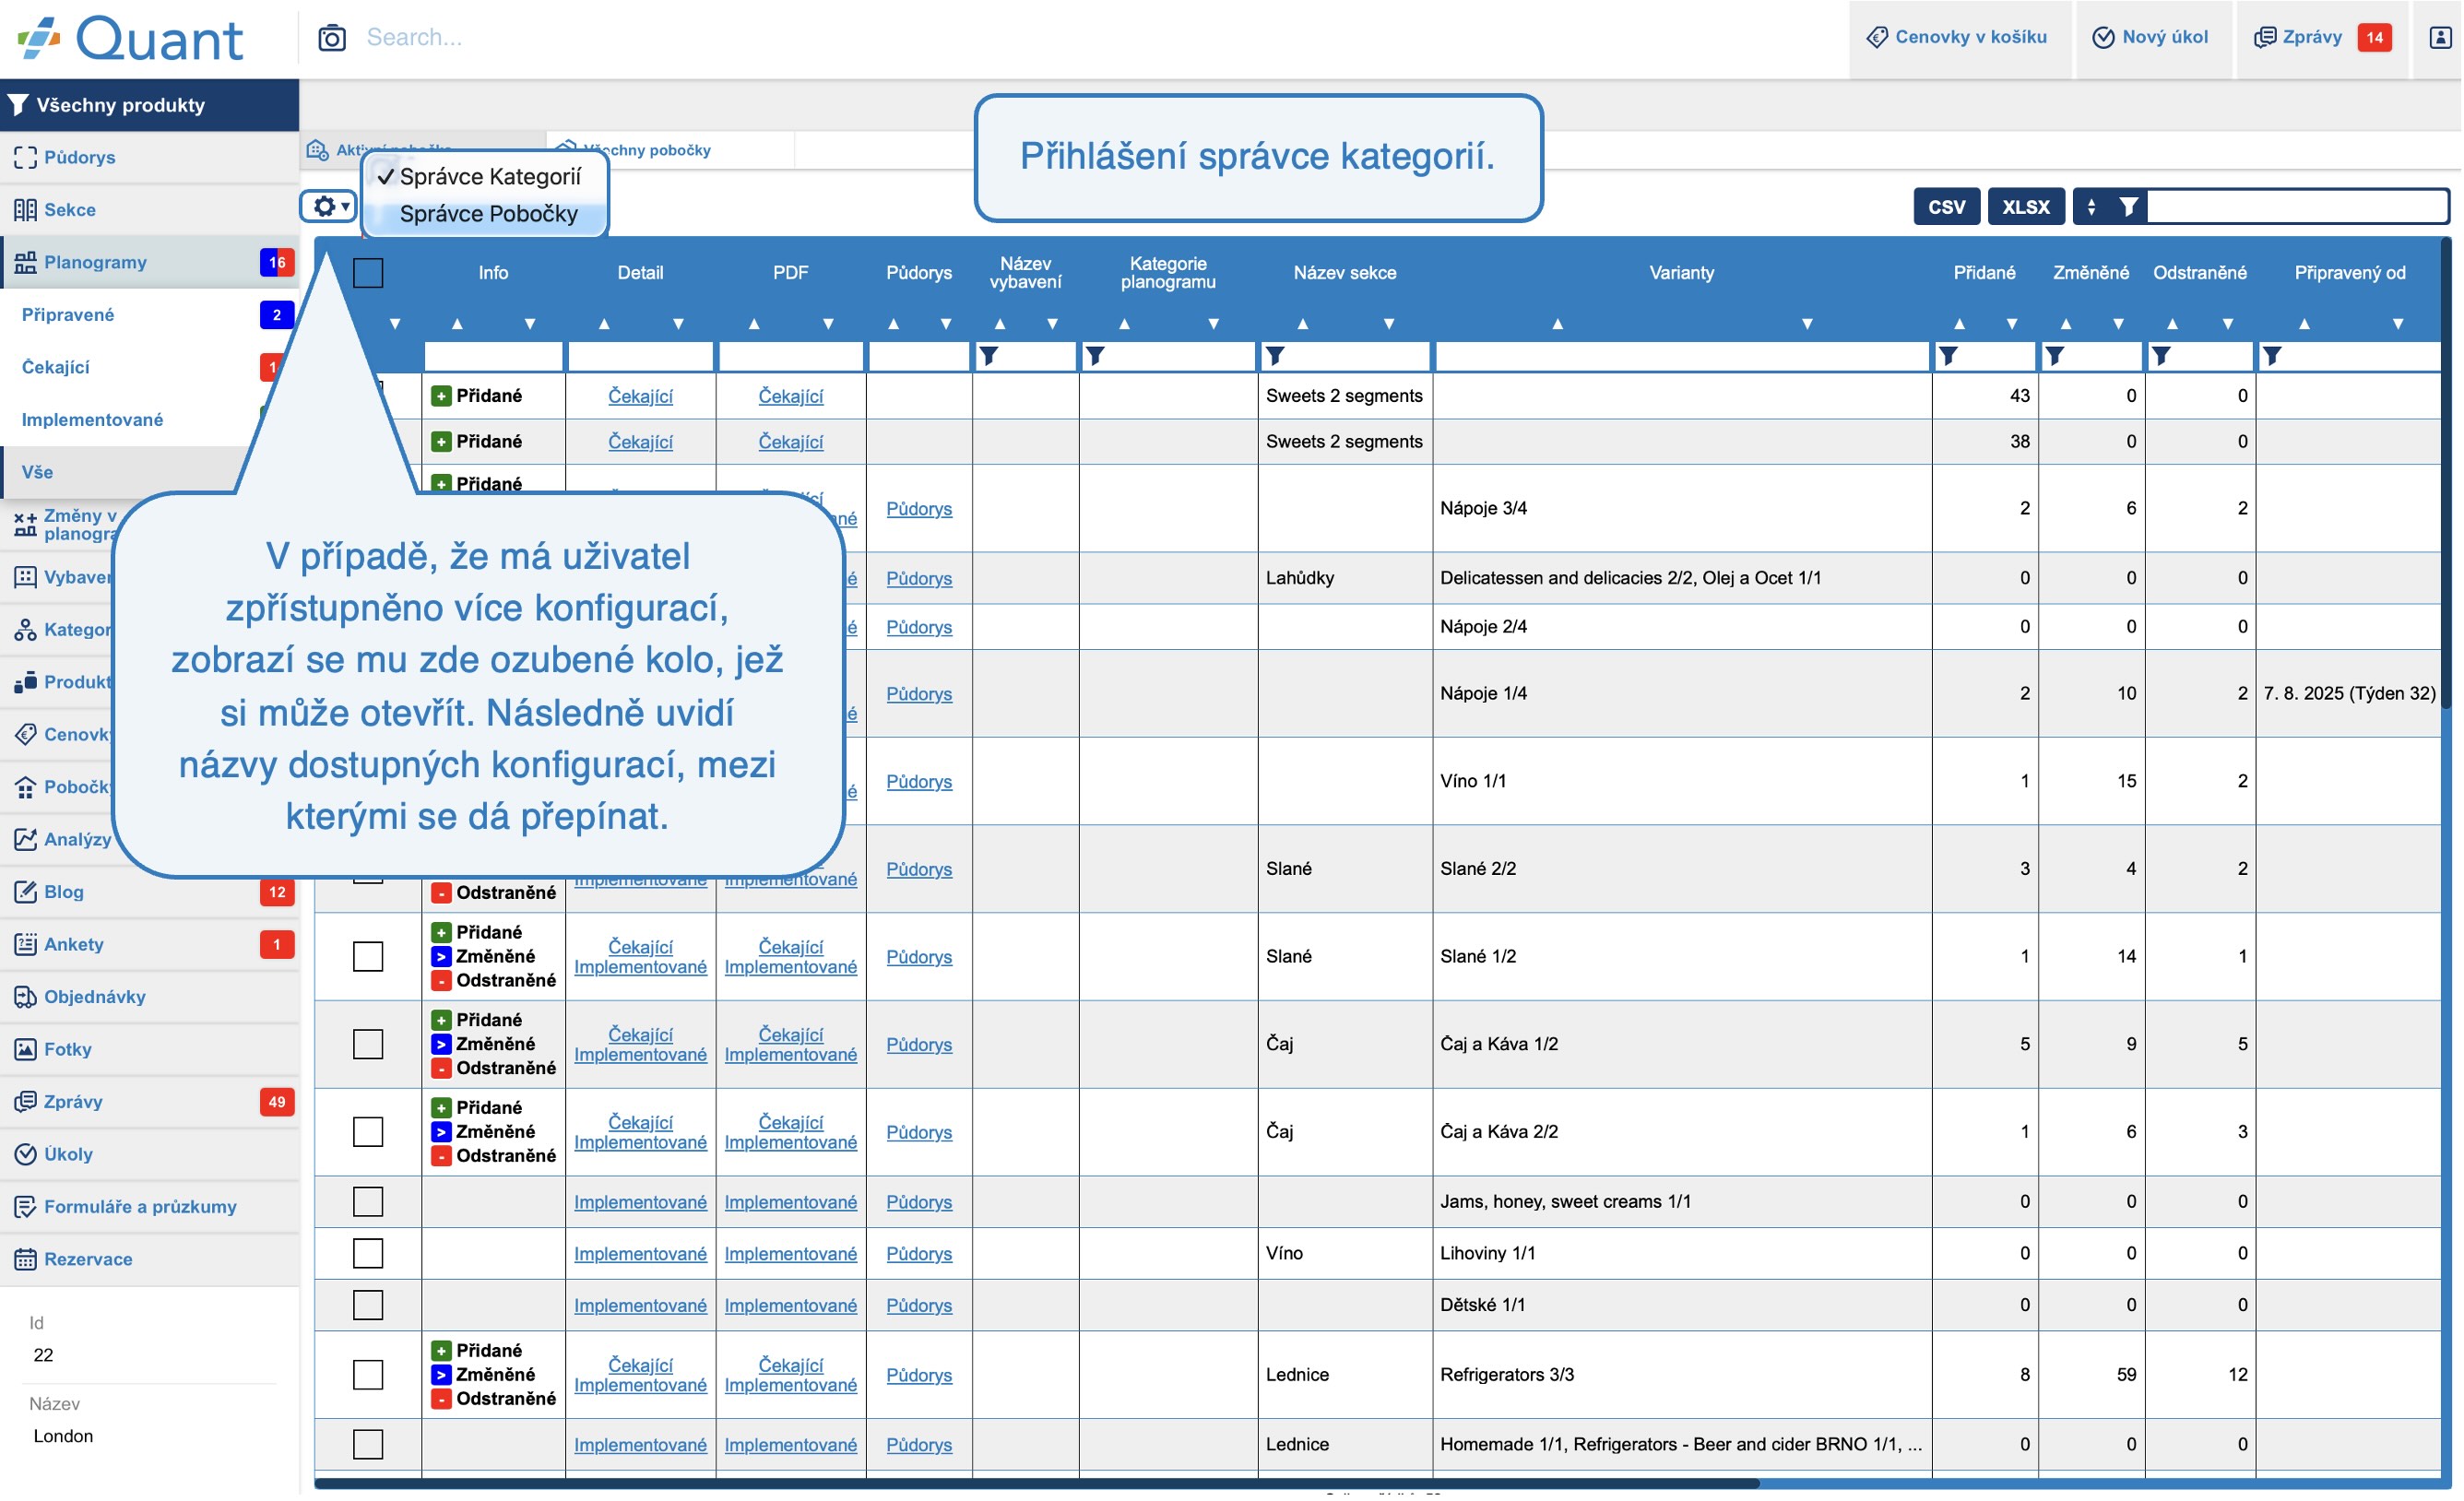
Task: Click the Objednávky icon in sidebar
Action: click(x=25, y=997)
